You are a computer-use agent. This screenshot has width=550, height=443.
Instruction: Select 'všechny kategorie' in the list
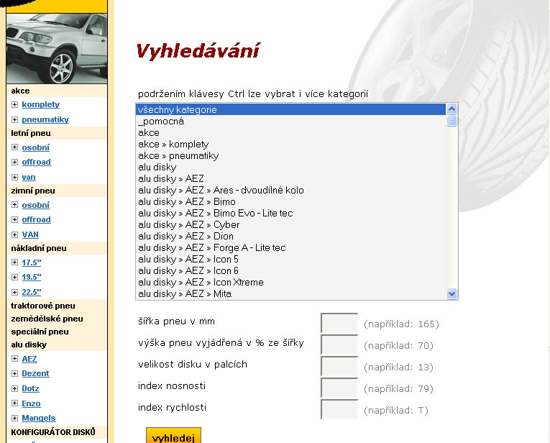(x=290, y=109)
